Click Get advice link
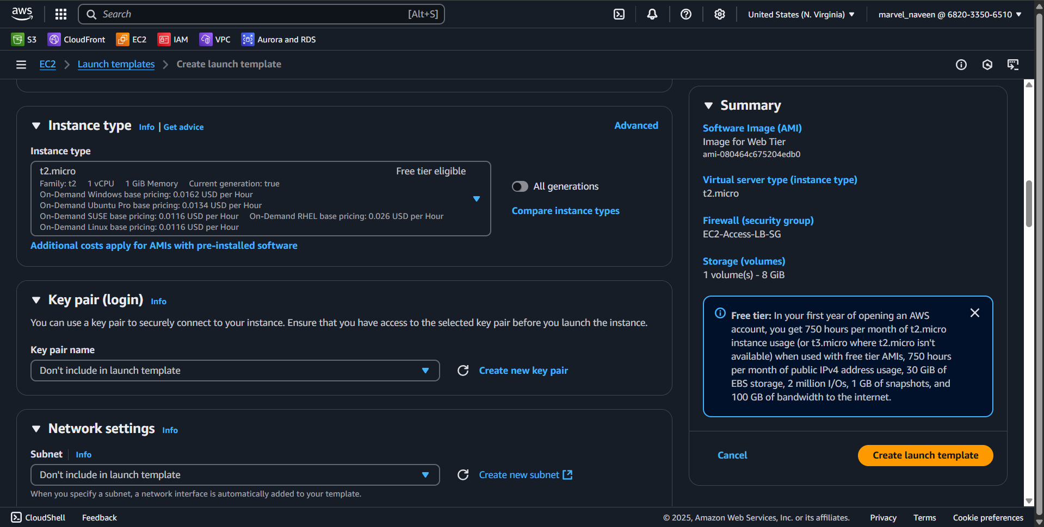The width and height of the screenshot is (1044, 527). tap(183, 127)
